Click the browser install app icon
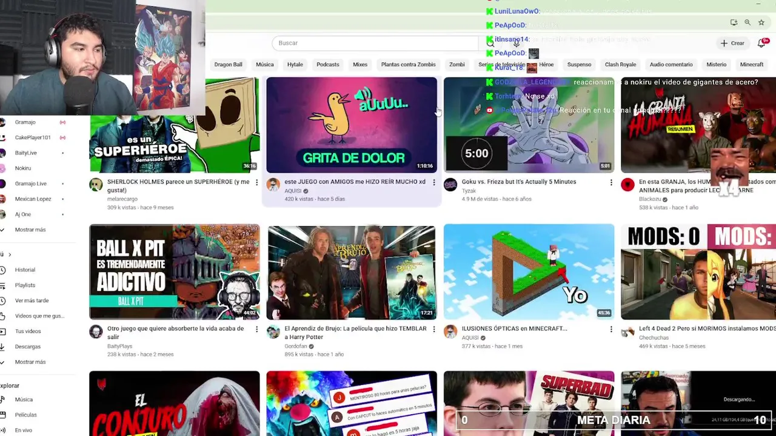Viewport: 776px width, 436px height. pyautogui.click(x=734, y=22)
